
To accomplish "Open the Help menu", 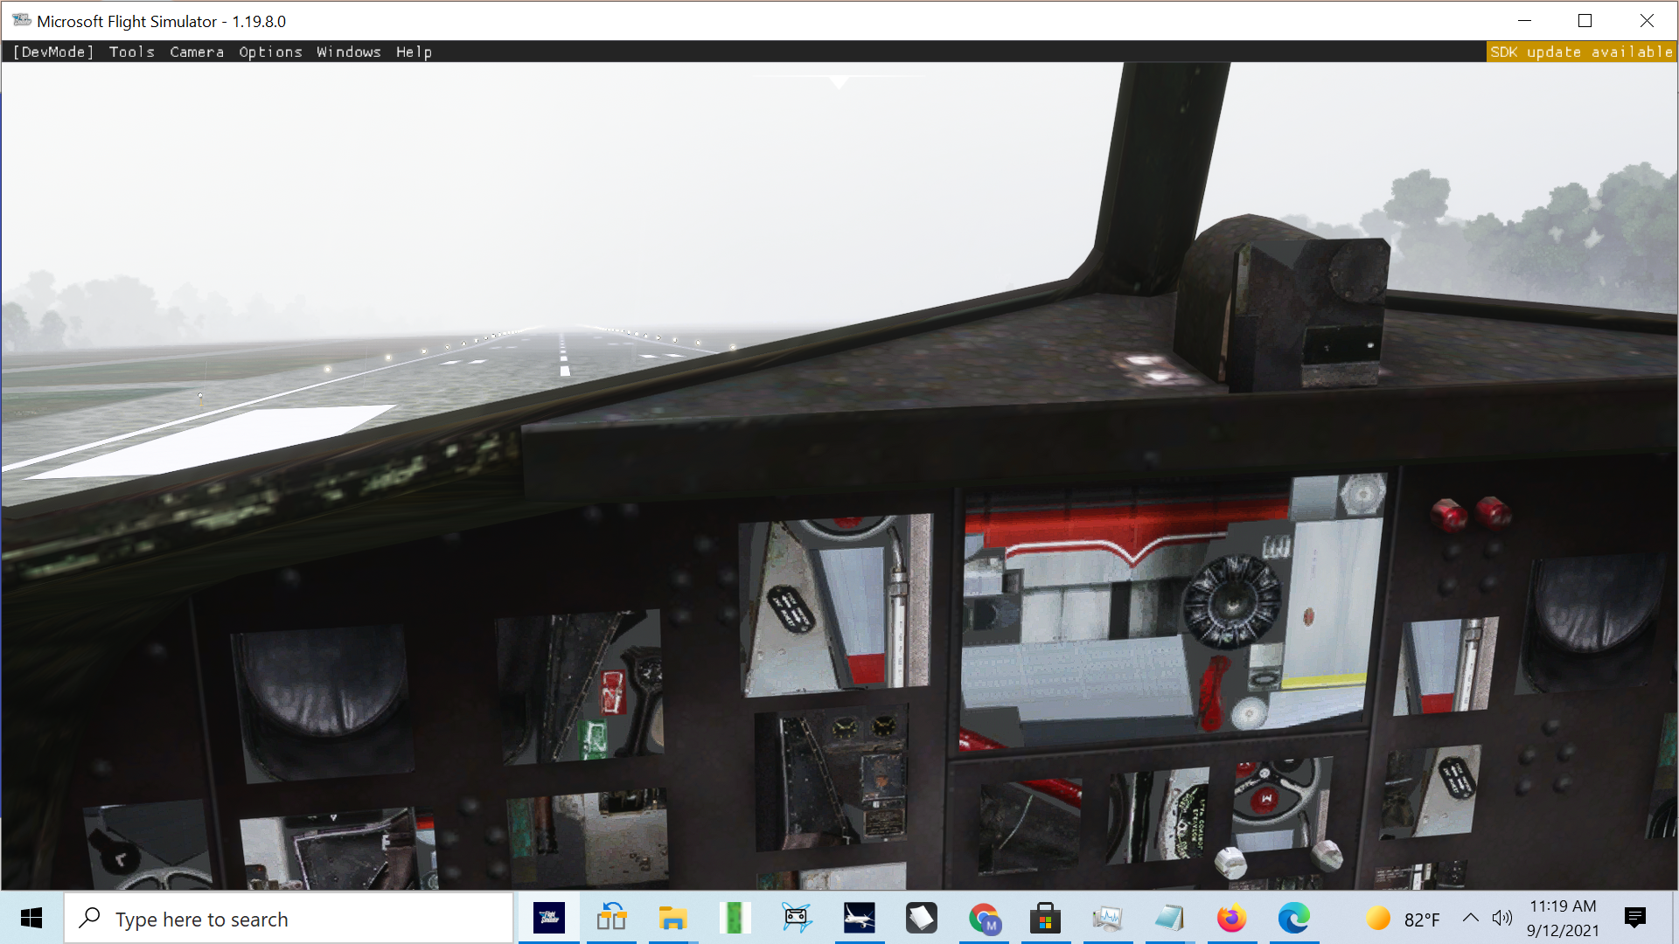I will pyautogui.click(x=414, y=52).
